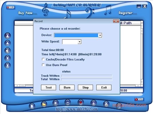This screenshot has height=114, width=153.
Task: Close the main window with the X icon
Action: tap(145, 6)
